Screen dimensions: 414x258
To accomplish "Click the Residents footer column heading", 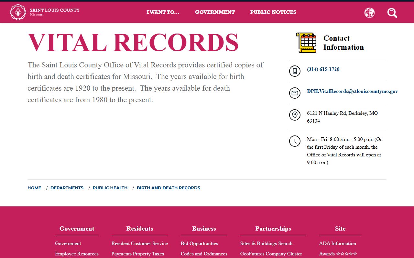I will (140, 229).
